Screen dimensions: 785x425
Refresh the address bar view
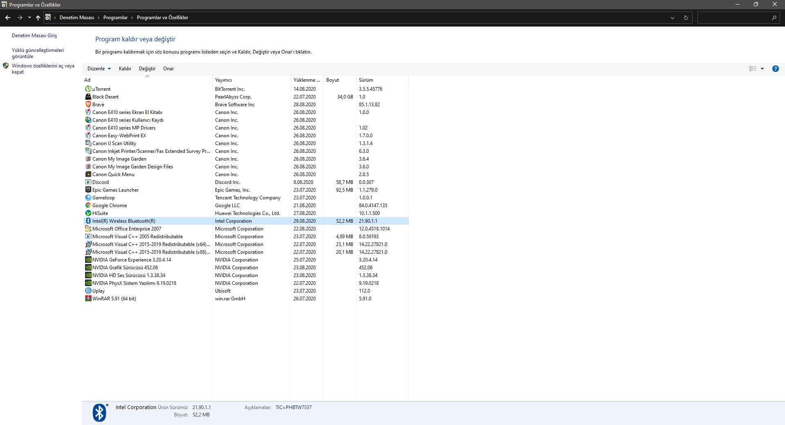click(686, 18)
